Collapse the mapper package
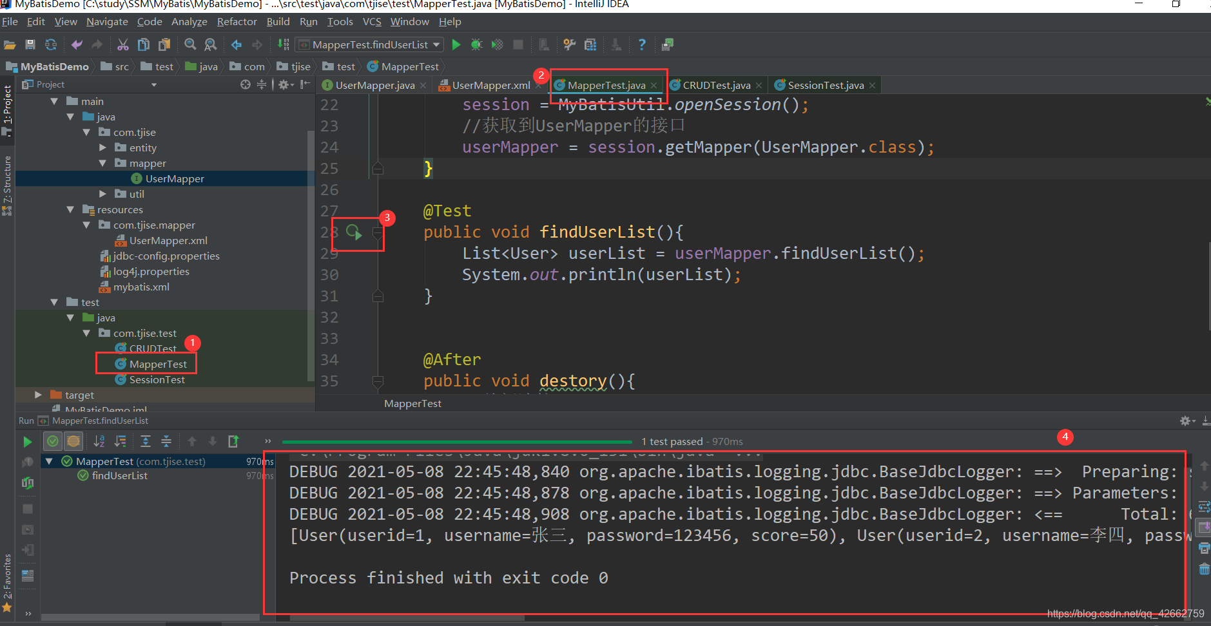The width and height of the screenshot is (1211, 626). pyautogui.click(x=102, y=163)
